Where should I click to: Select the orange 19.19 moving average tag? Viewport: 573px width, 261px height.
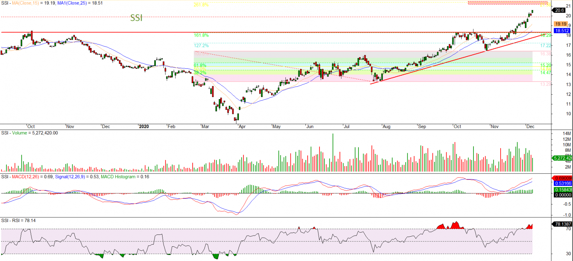[561, 24]
